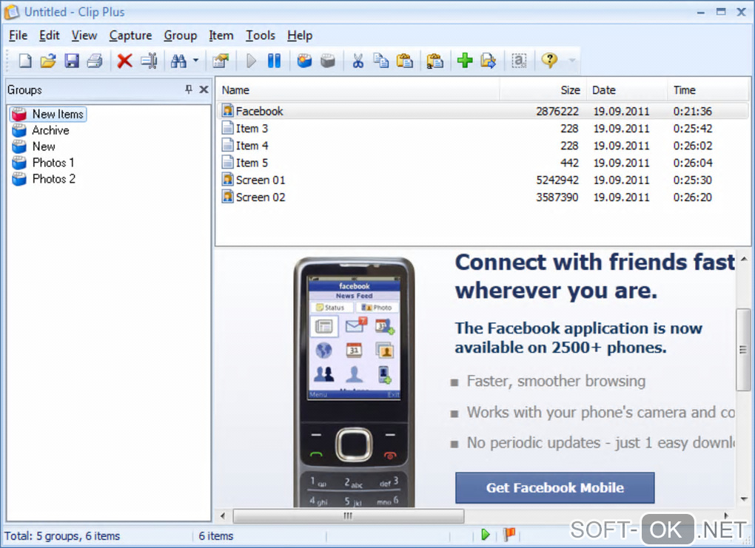
Task: Close the Groups panel
Action: coord(204,89)
